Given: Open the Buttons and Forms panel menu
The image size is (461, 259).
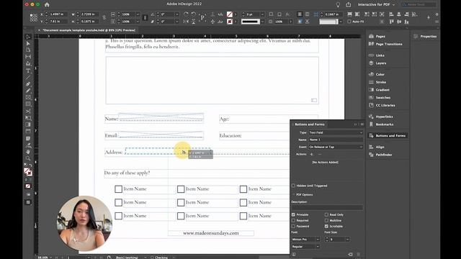Looking at the screenshot, I should (x=362, y=124).
